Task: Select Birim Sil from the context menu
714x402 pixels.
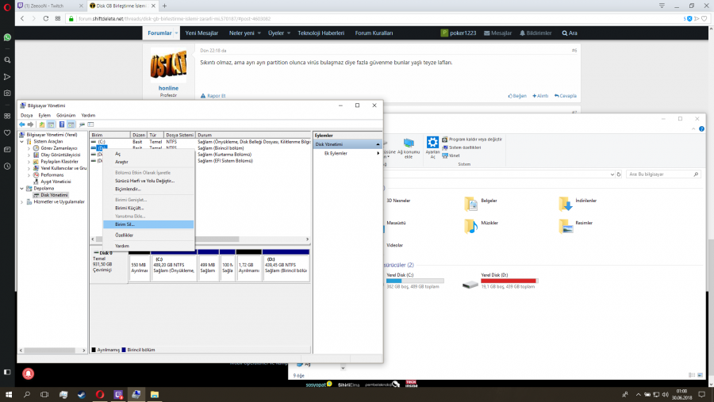Action: coord(125,224)
